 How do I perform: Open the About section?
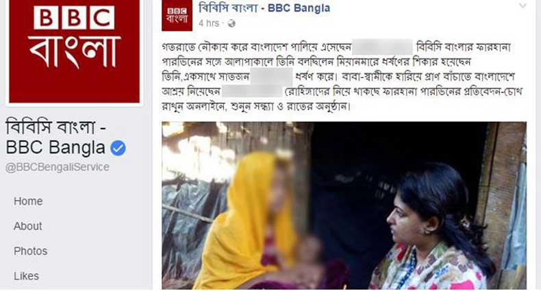coord(28,226)
